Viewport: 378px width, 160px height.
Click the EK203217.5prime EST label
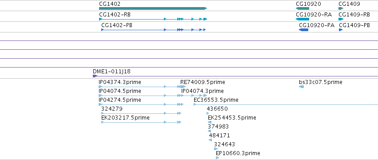[x=125, y=117]
